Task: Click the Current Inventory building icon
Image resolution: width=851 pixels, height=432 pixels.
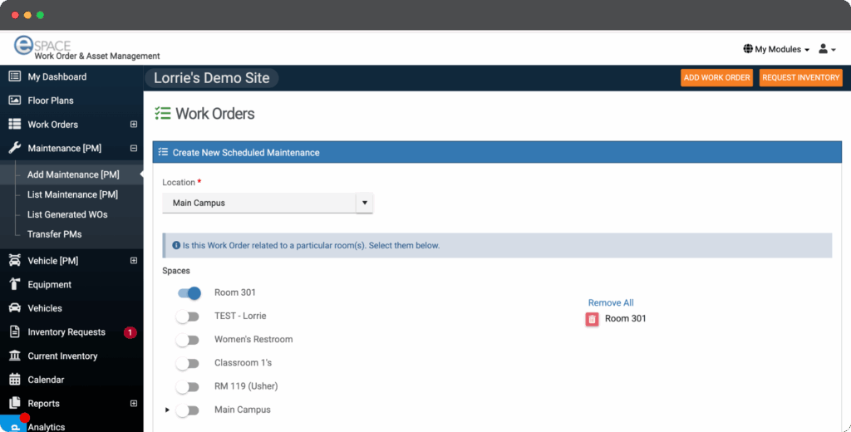Action: 14,356
